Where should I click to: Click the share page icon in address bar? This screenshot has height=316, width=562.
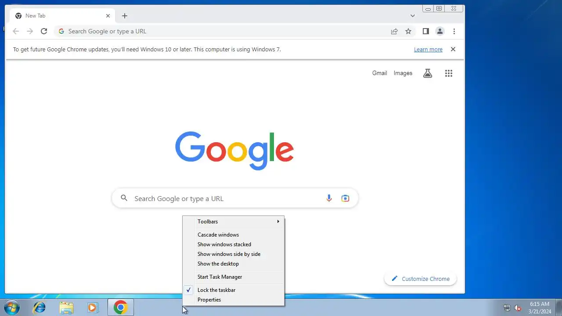pos(394,31)
